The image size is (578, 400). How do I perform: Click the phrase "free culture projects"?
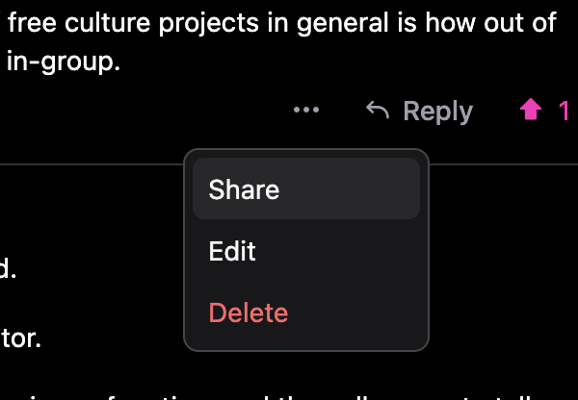pyautogui.click(x=134, y=23)
